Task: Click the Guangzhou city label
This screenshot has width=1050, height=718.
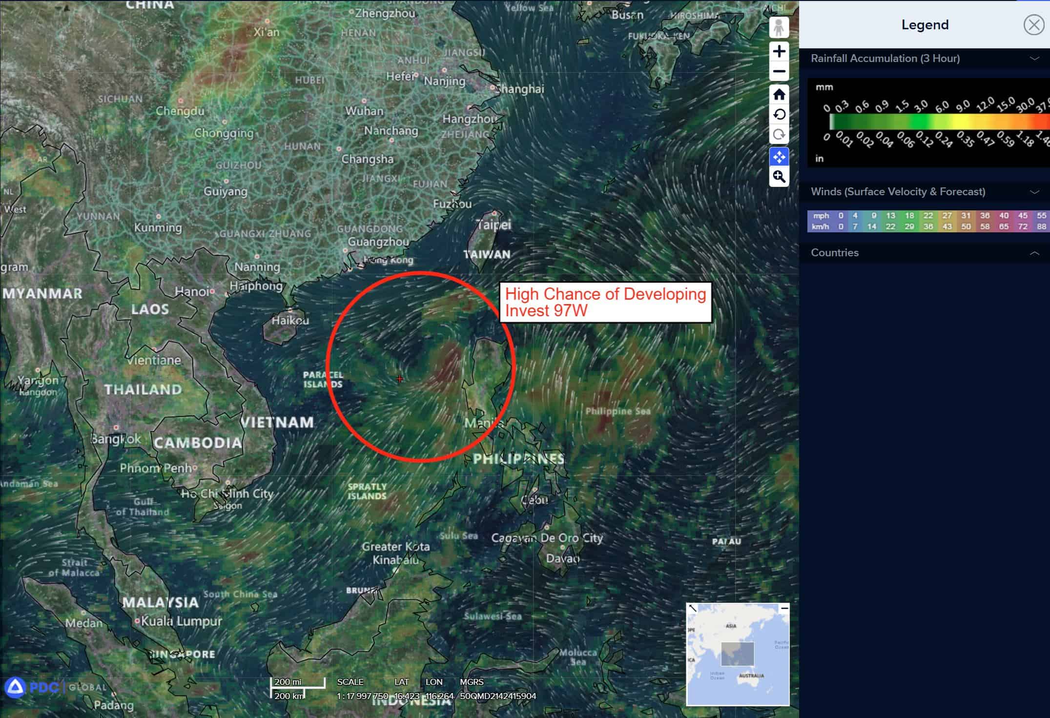Action: pyautogui.click(x=378, y=242)
